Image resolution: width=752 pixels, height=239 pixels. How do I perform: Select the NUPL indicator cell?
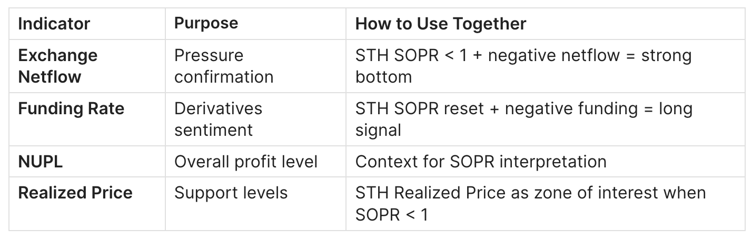pyautogui.click(x=41, y=162)
